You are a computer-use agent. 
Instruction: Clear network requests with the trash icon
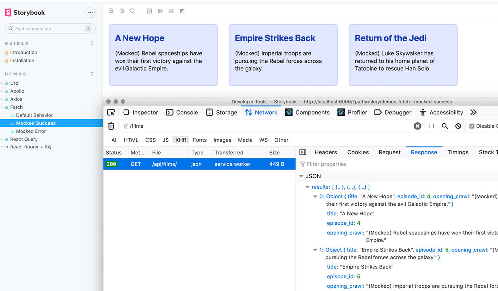pyautogui.click(x=111, y=126)
